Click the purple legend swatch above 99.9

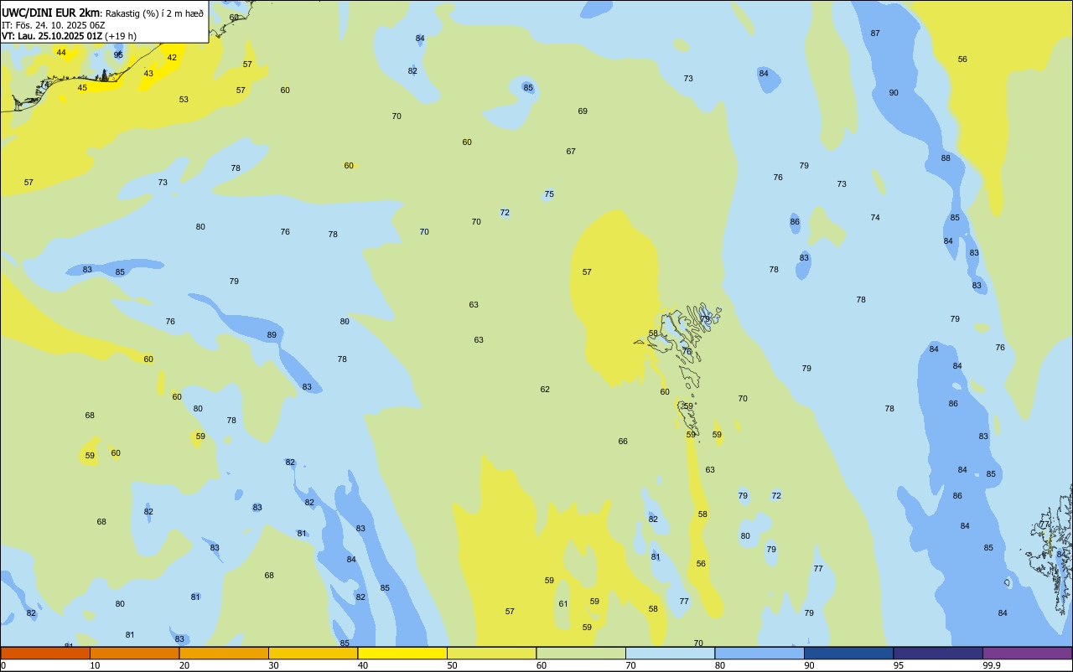coord(1027,653)
